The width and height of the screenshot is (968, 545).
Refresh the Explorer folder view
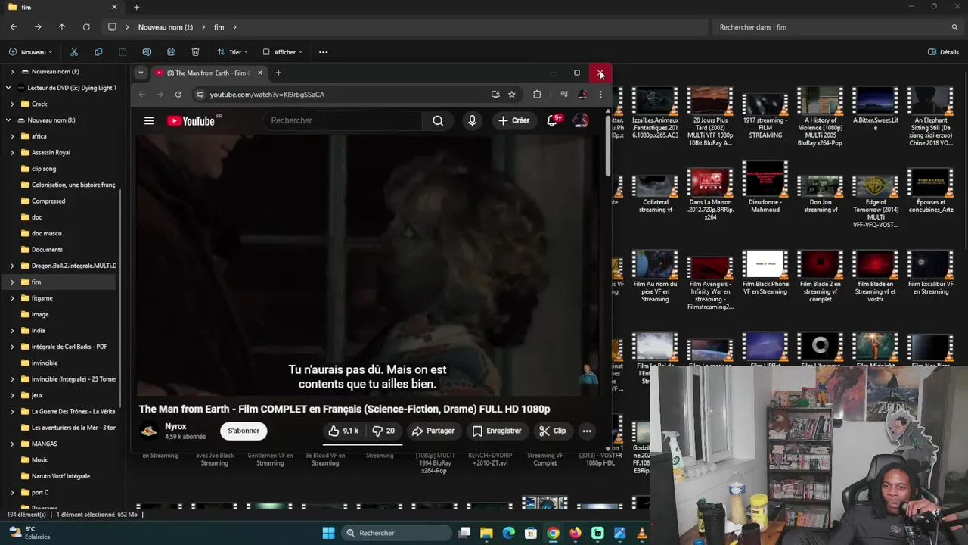[86, 27]
